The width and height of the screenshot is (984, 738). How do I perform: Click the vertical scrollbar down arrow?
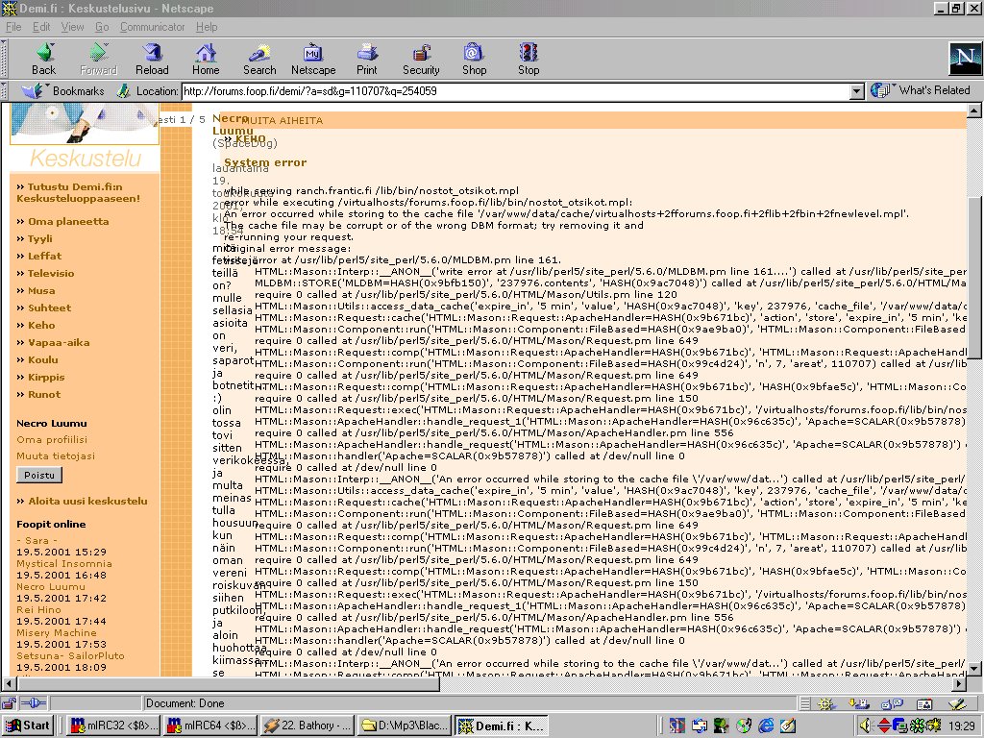point(974,670)
